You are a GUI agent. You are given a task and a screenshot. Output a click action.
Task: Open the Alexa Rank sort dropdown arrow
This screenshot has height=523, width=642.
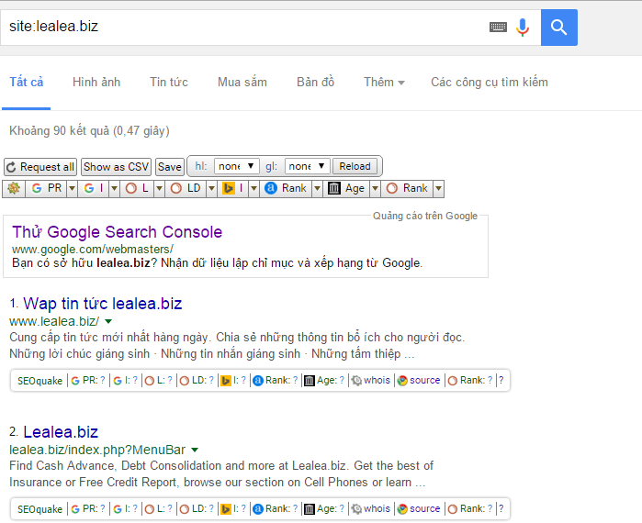pos(317,188)
